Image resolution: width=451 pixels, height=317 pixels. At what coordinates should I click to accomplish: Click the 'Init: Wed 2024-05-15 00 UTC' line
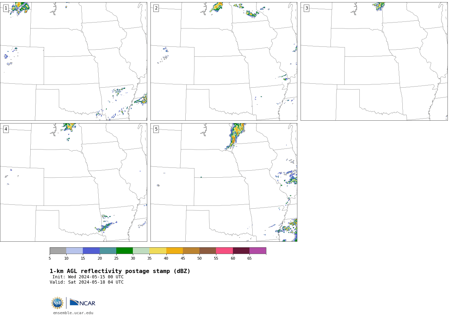tap(88, 277)
